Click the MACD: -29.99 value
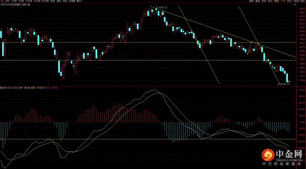The height and width of the screenshot is (169, 306). point(50,88)
